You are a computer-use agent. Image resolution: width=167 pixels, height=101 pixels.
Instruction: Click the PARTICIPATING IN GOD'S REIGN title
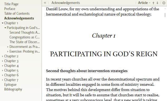tap(104, 54)
